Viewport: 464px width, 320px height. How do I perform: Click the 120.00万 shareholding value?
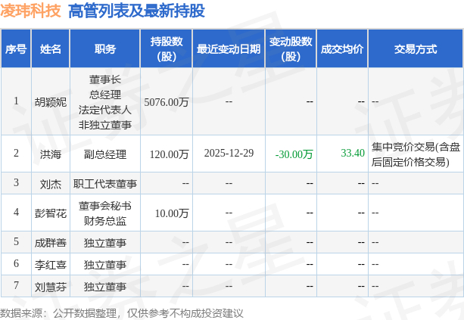pos(169,154)
